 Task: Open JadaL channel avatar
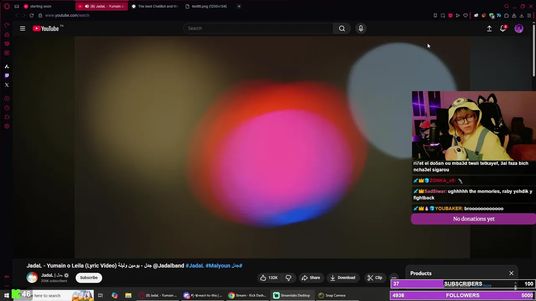coord(32,278)
